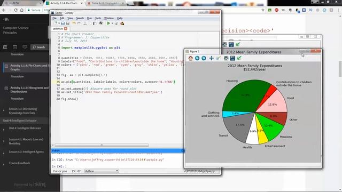Click the Run (green play) toolbar button
The height and width of the screenshot is (192, 342).
pyautogui.click(x=108, y=23)
